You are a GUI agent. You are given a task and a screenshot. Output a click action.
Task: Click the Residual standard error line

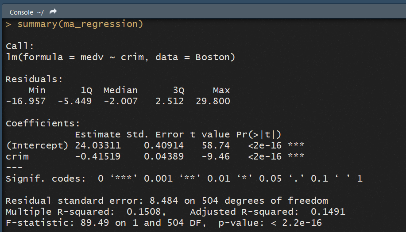point(166,201)
